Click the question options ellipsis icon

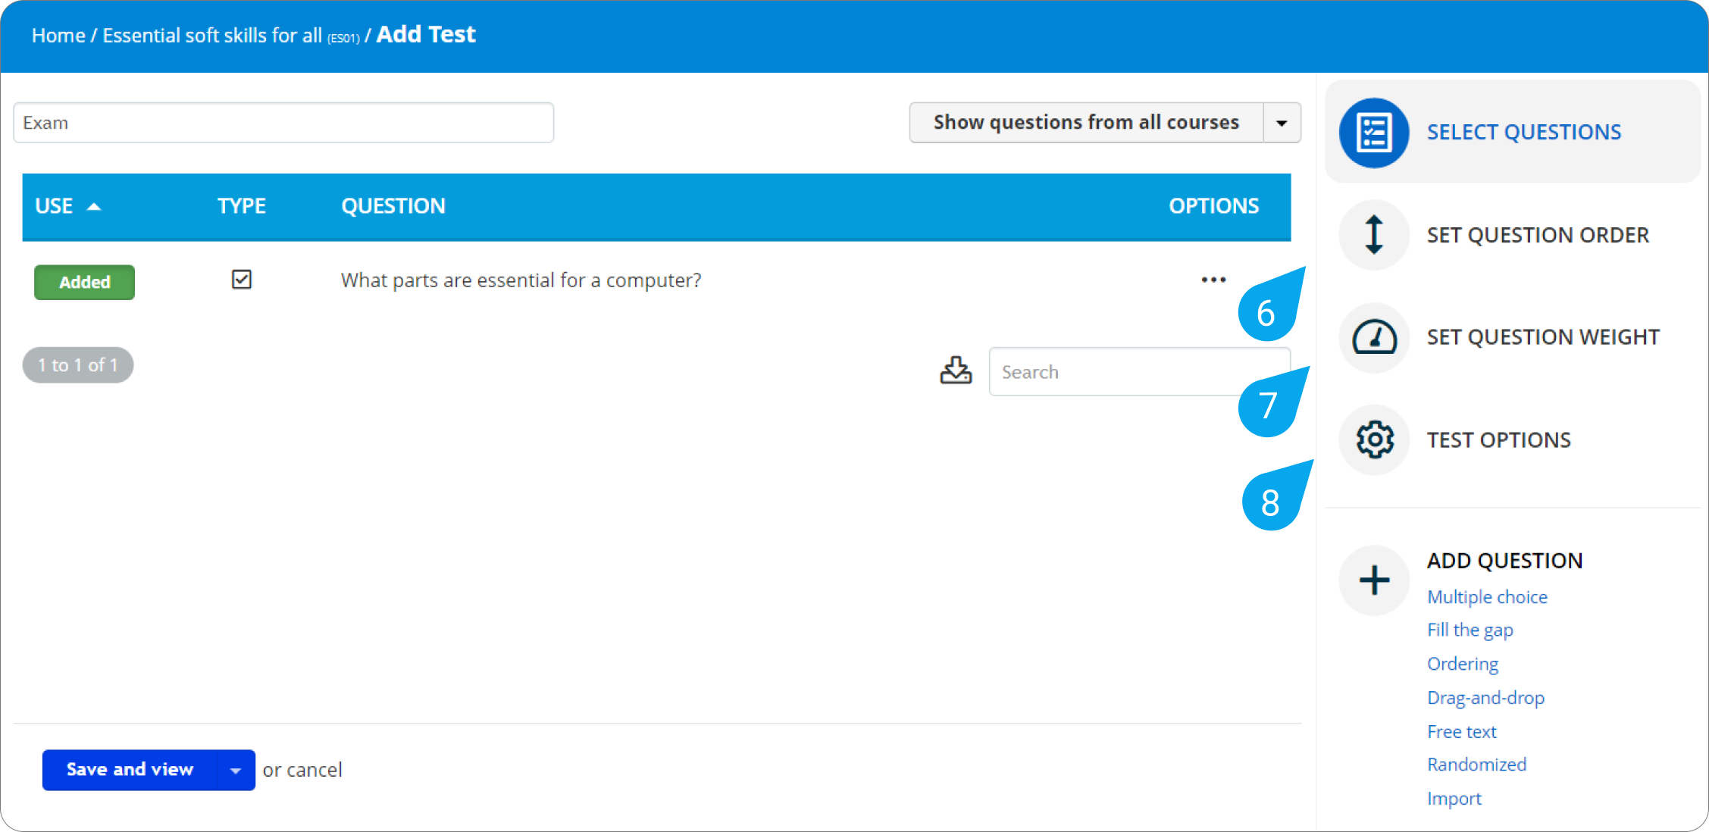point(1213,279)
